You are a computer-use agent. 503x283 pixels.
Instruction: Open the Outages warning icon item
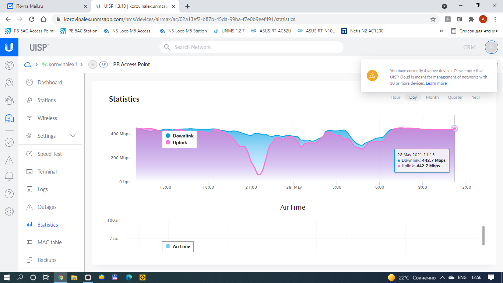30,207
